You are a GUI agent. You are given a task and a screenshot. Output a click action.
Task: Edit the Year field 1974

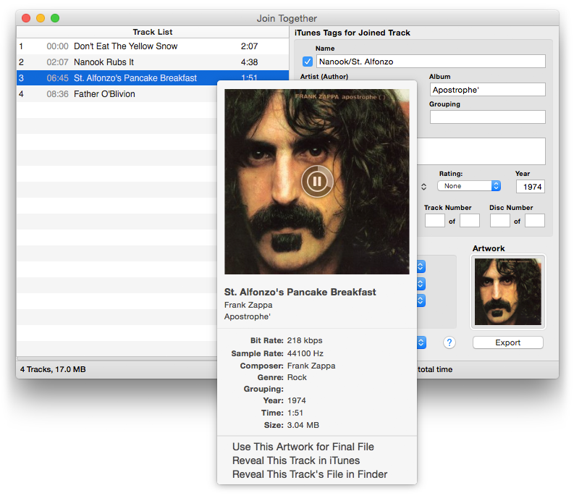pyautogui.click(x=531, y=187)
